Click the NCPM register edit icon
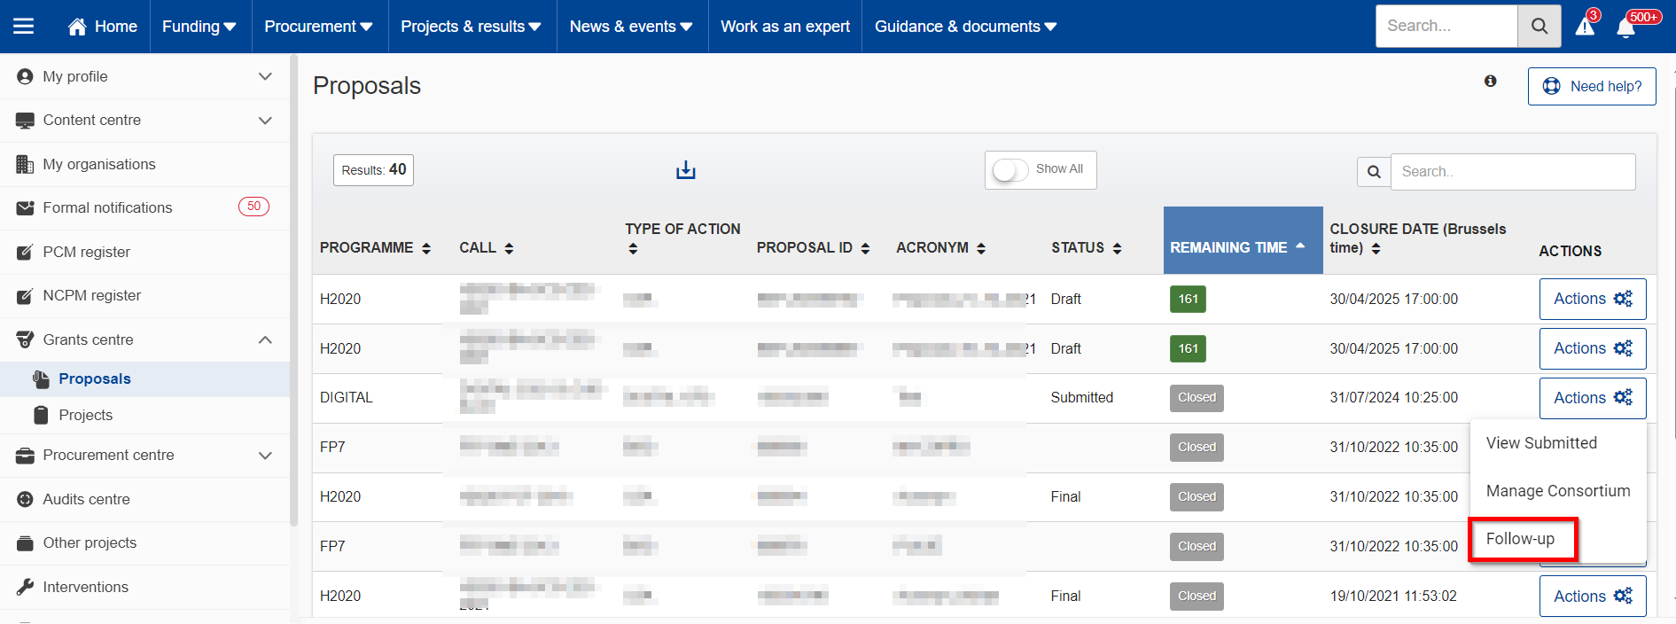The width and height of the screenshot is (1676, 624). point(25,296)
